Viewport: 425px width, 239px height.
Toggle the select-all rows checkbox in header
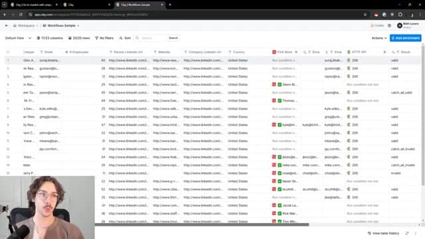tap(8, 52)
